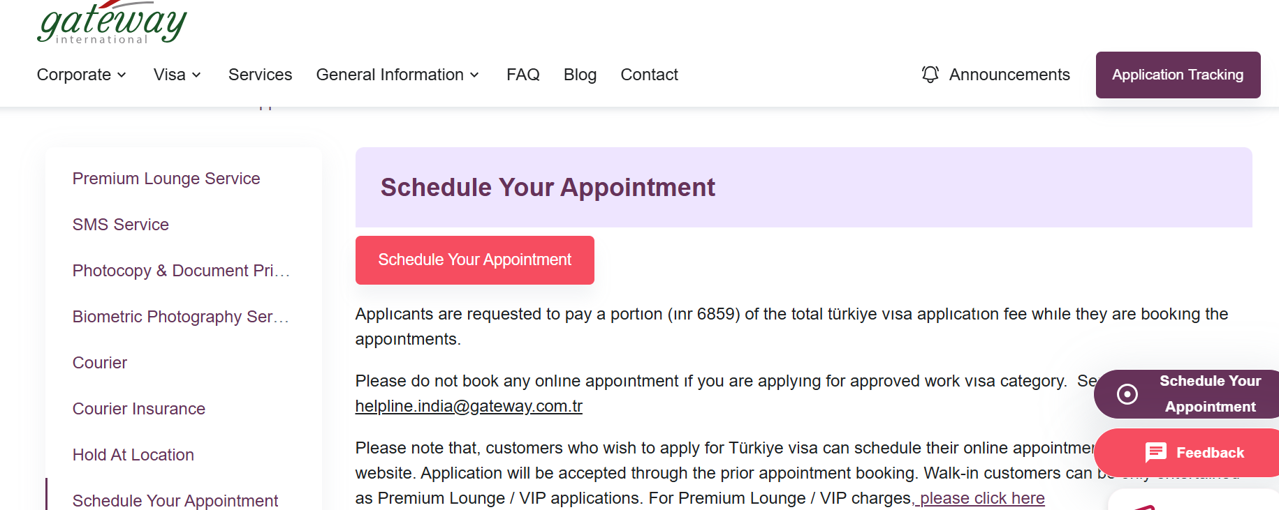Choose Hold At Location sidebar item
1279x510 pixels.
(133, 455)
